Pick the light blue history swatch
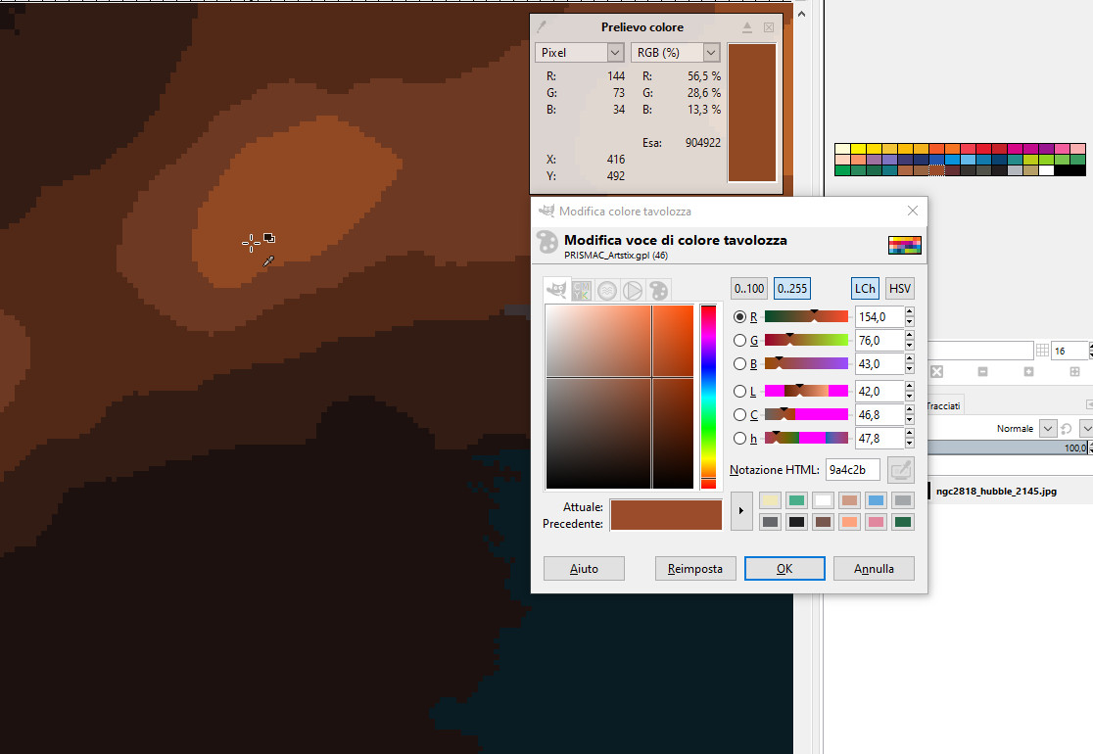Viewport: 1093px width, 754px height. pyautogui.click(x=877, y=499)
